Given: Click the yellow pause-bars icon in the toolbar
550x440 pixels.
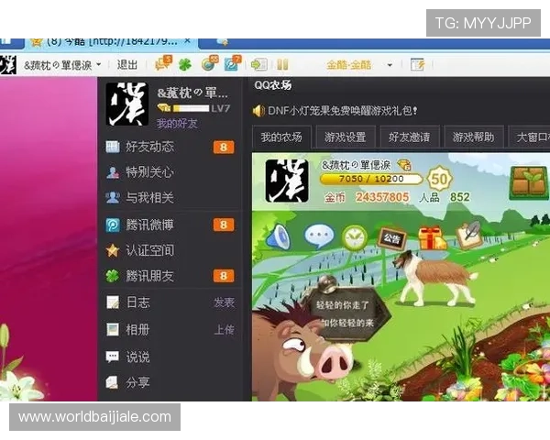Looking at the screenshot, I should (282, 65).
